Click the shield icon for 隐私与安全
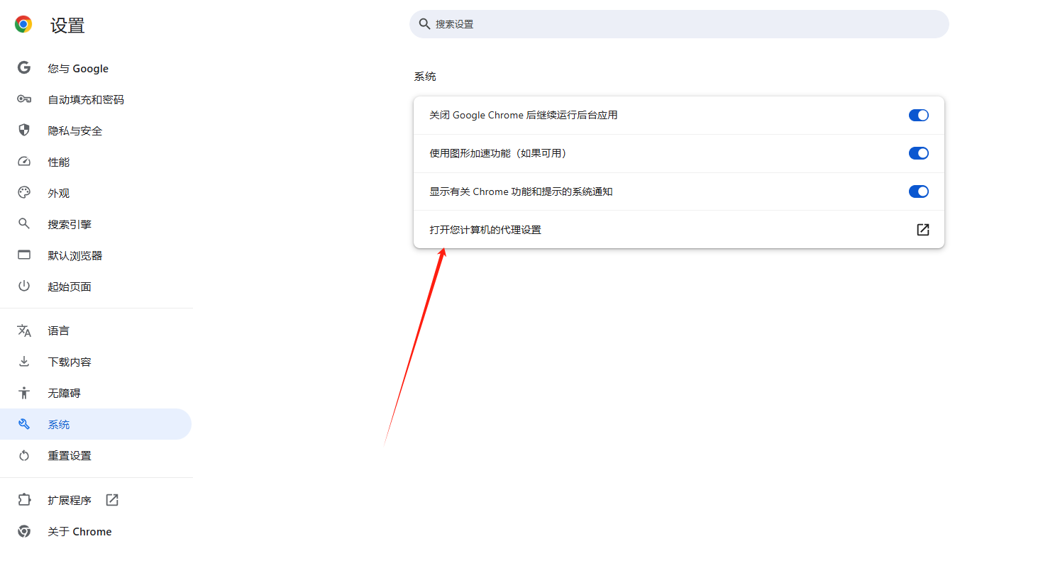1043x573 pixels. tap(24, 130)
